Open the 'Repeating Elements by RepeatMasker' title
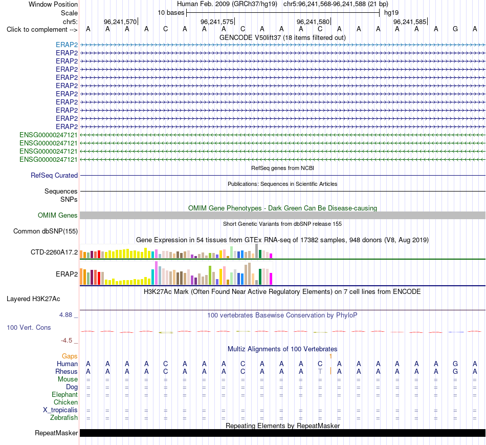 (282, 426)
